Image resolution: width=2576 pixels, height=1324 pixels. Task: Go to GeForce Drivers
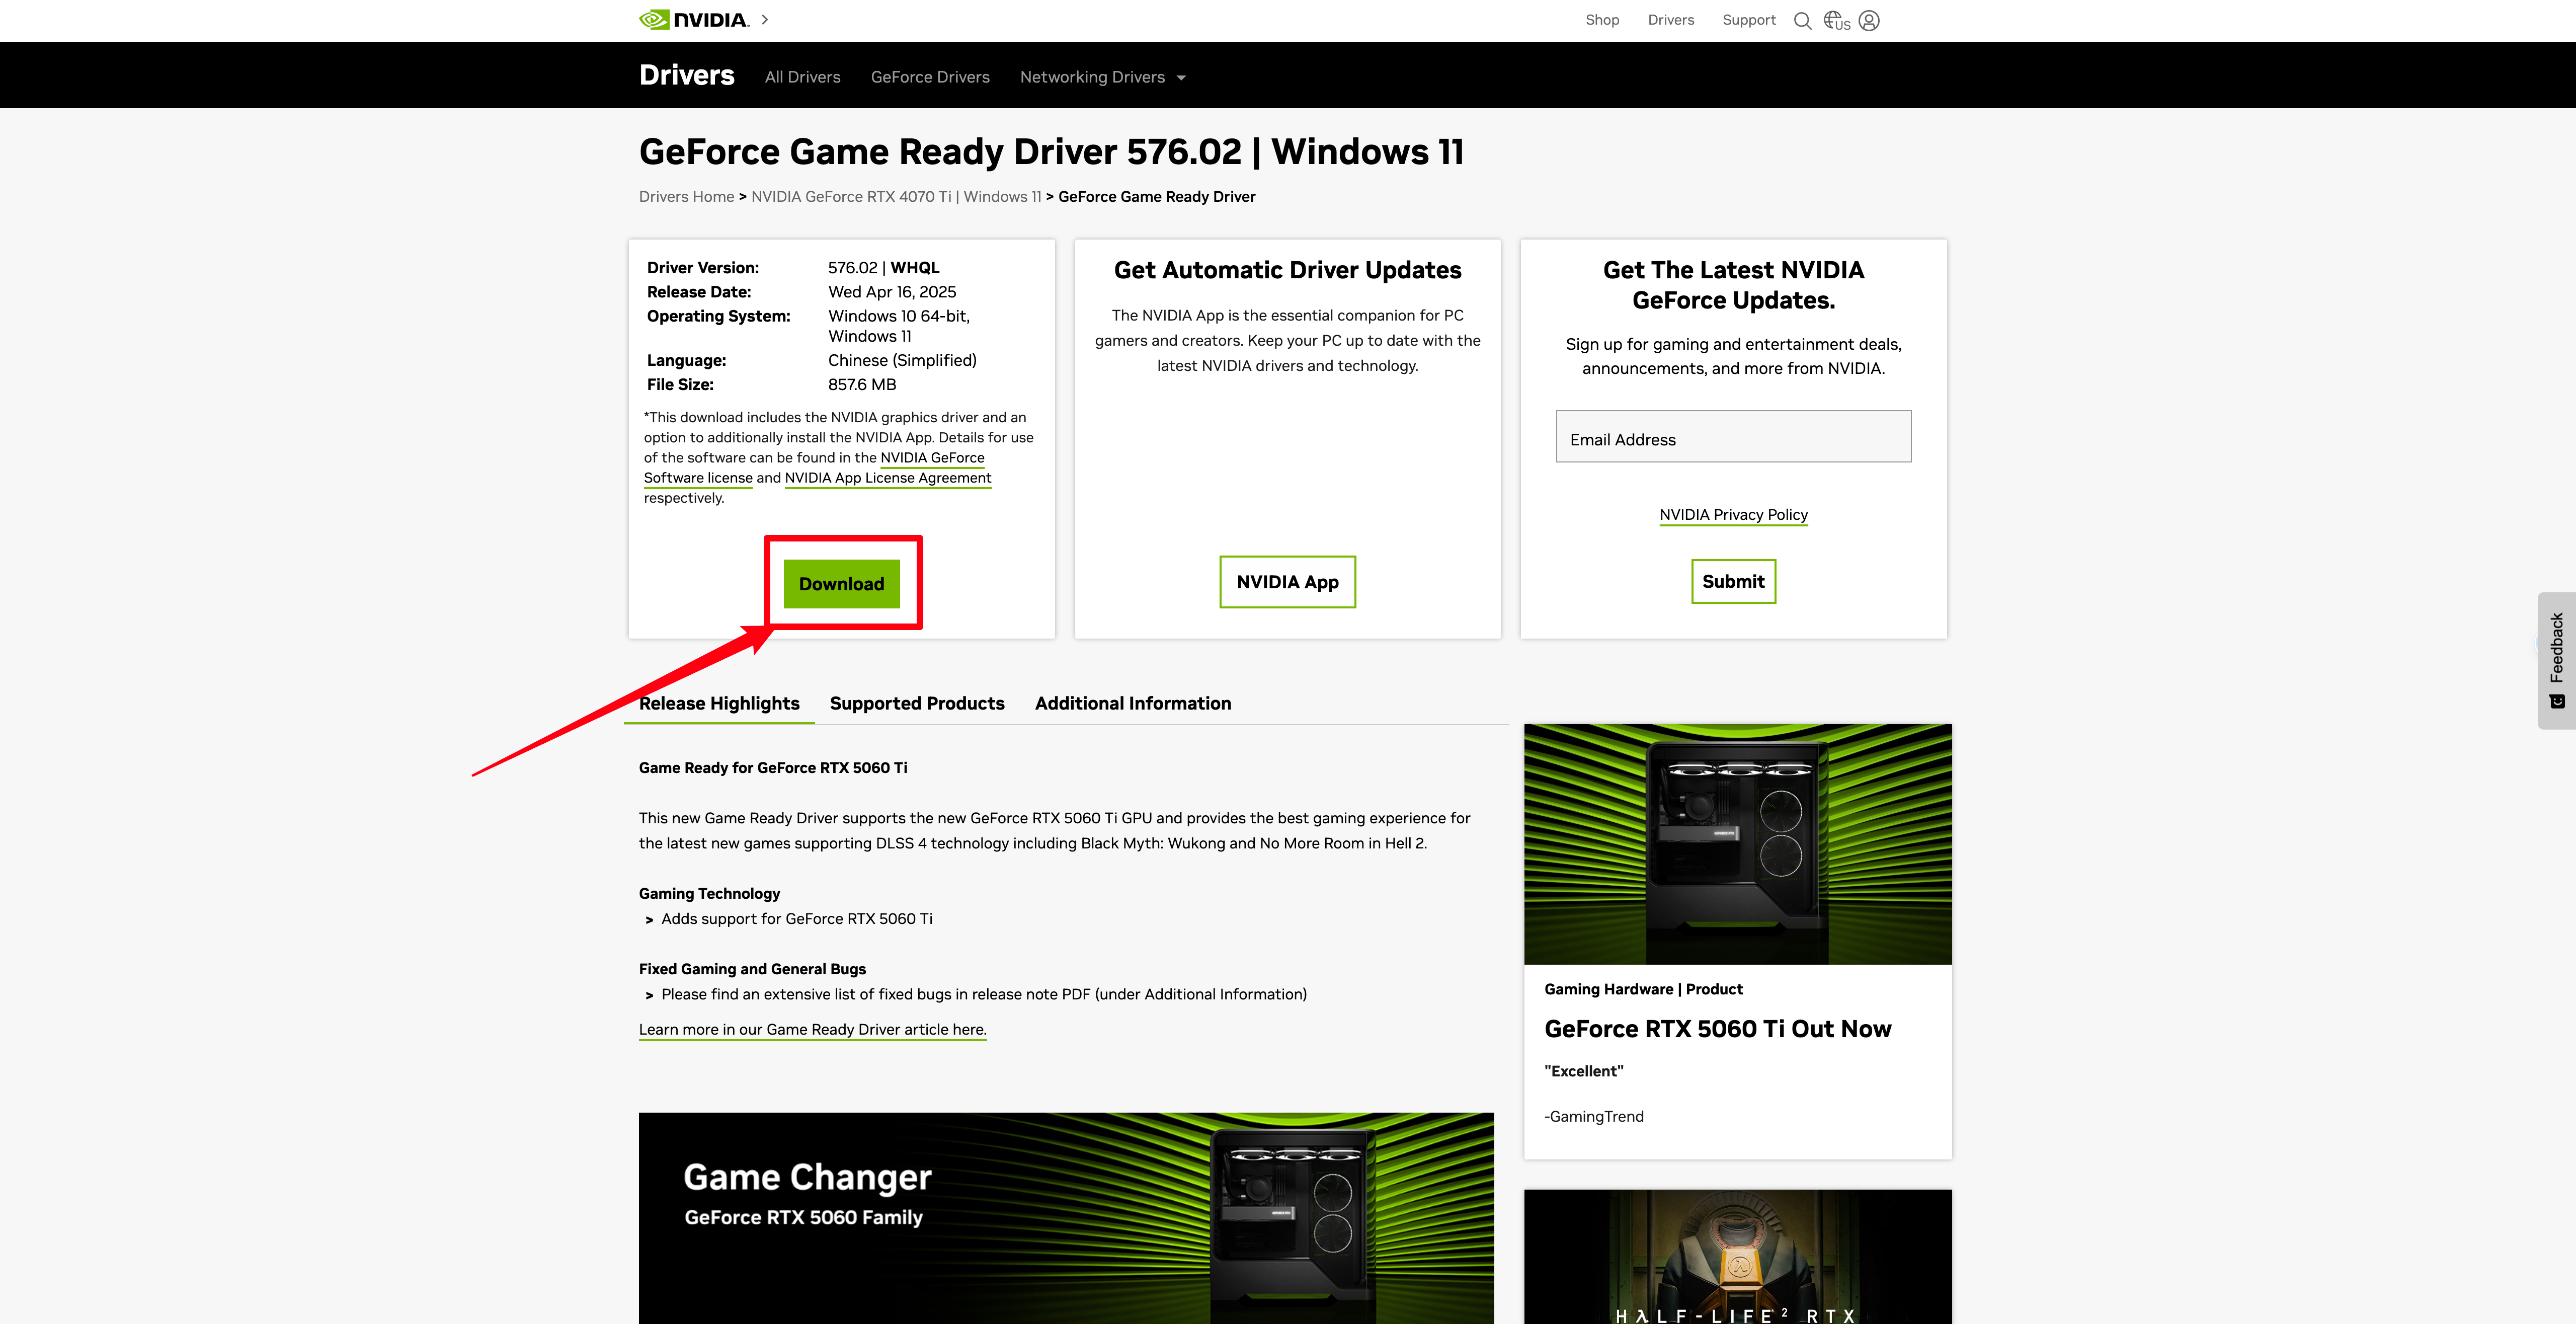pyautogui.click(x=930, y=77)
